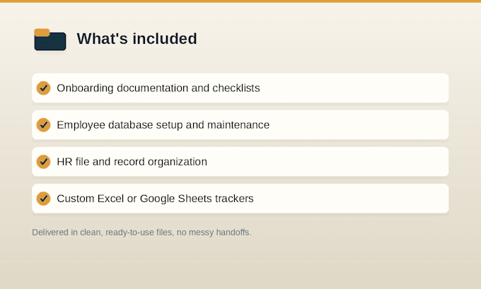Click the folder icon beside the heading
Image resolution: width=481 pixels, height=289 pixels.
click(x=50, y=40)
